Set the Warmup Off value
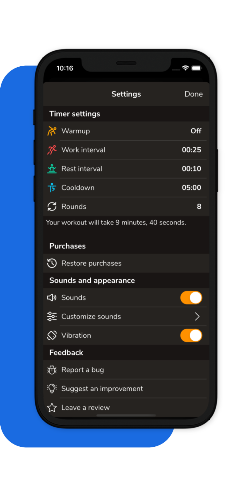The height and width of the screenshot is (478, 236). pos(196,131)
